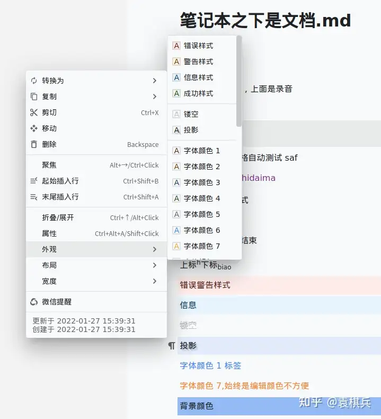
Task: Click the 错误警告样式 paragraph
Action: tap(279, 285)
